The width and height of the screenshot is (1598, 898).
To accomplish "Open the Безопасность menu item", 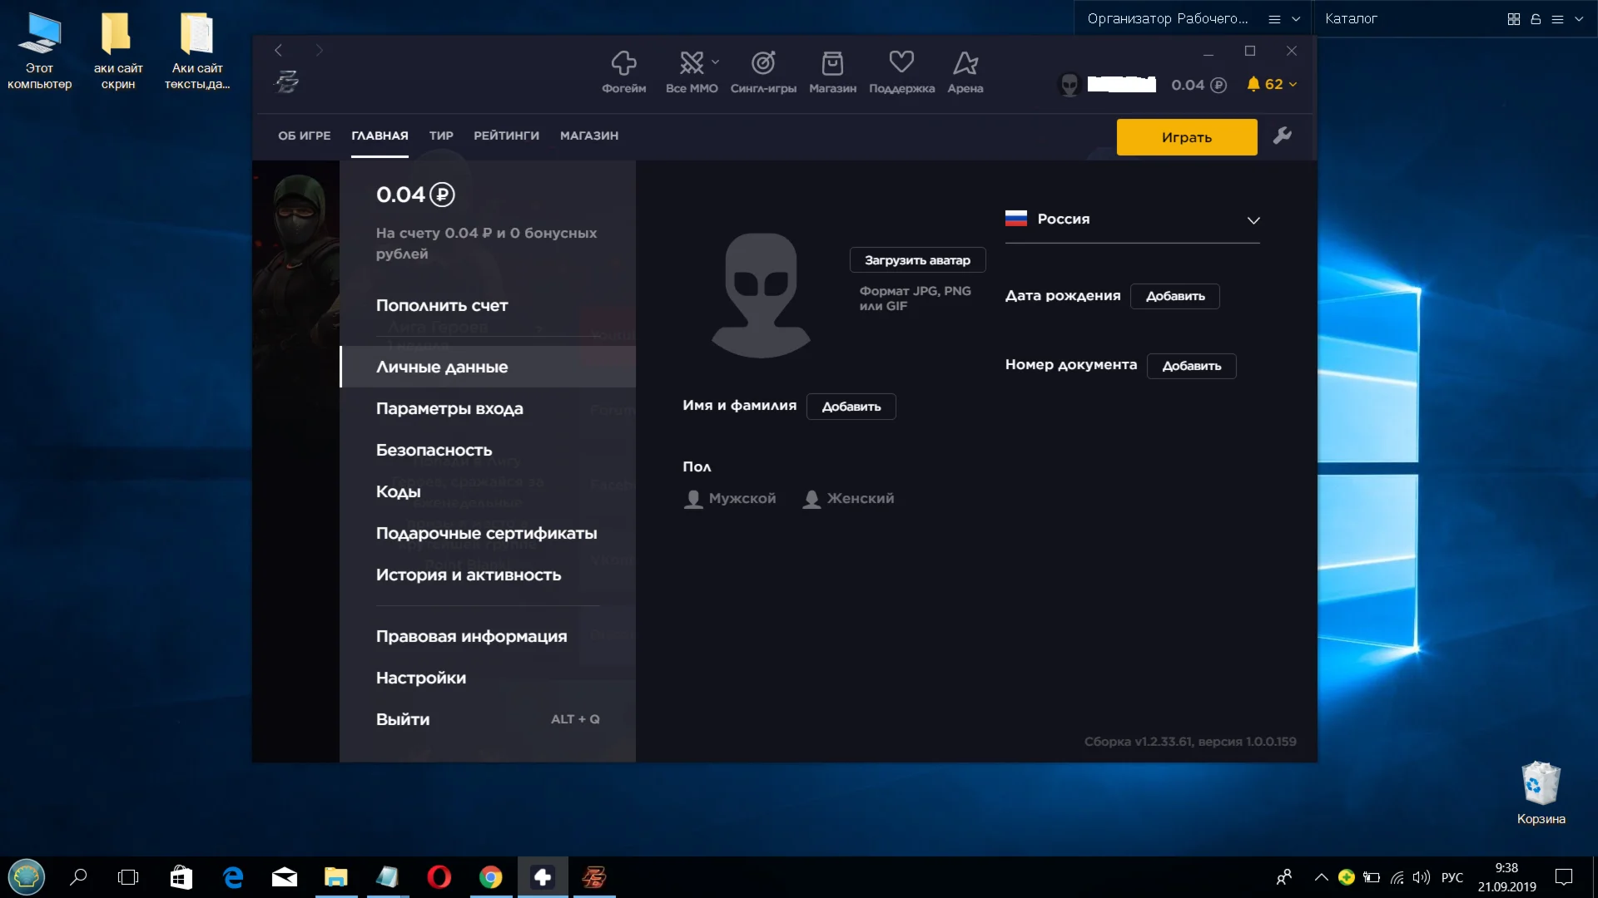I will [434, 450].
